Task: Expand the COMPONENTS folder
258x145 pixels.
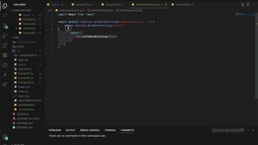Action: coord(28,56)
